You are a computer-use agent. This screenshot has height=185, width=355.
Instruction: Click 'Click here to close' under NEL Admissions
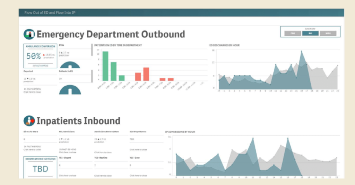(68, 152)
